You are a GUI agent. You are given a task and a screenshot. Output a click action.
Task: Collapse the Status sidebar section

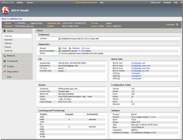[10, 31]
